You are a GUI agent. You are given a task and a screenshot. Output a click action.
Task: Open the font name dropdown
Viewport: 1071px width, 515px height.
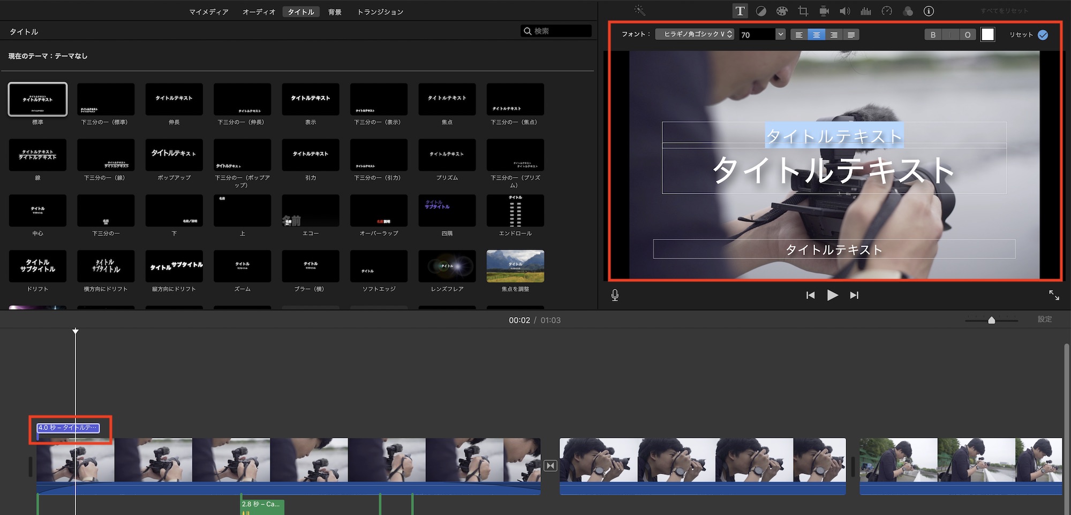point(695,34)
